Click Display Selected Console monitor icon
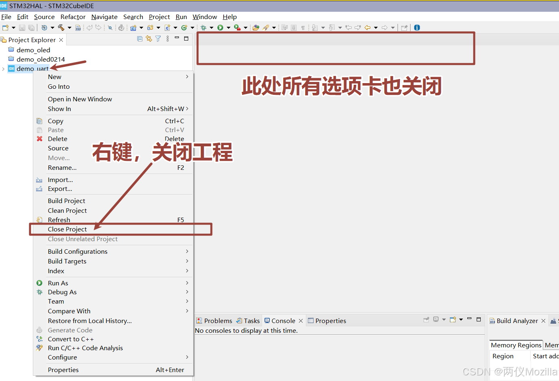559x381 pixels. (436, 319)
